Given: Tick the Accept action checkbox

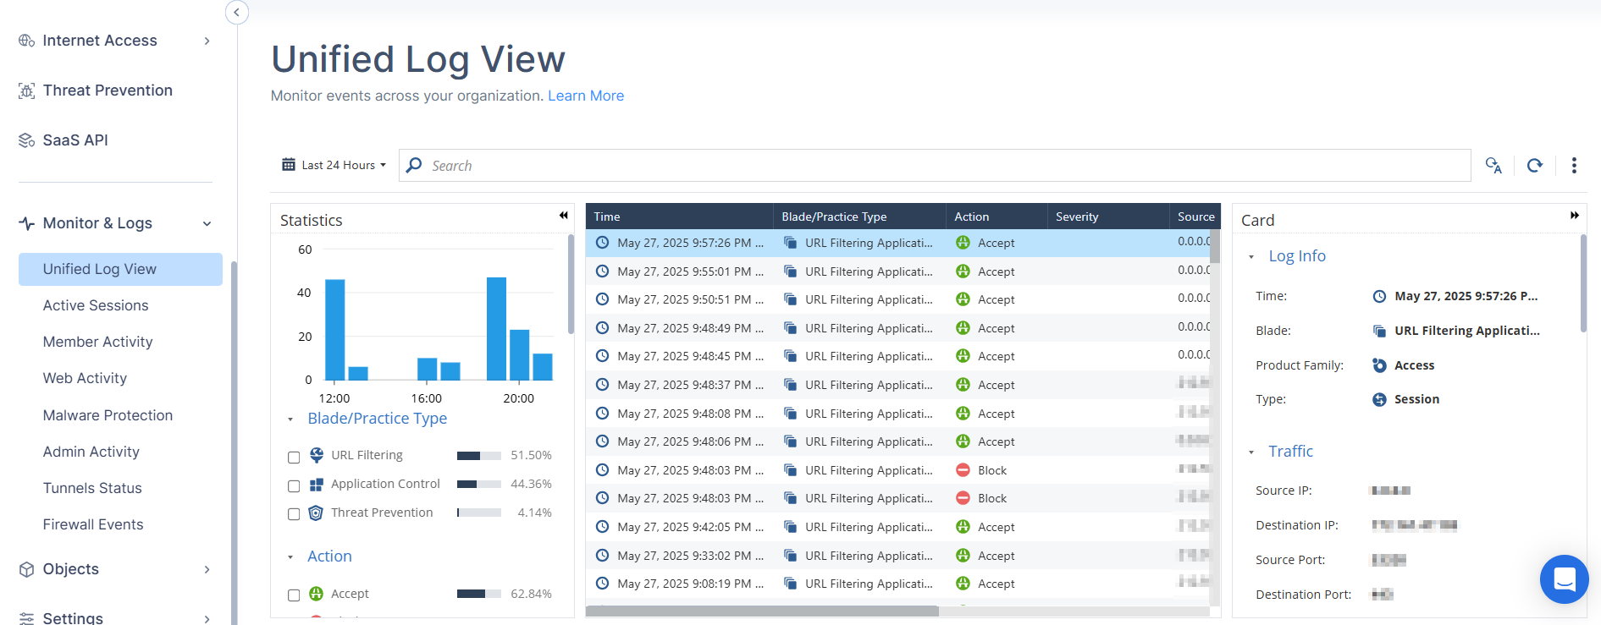Looking at the screenshot, I should tap(294, 595).
